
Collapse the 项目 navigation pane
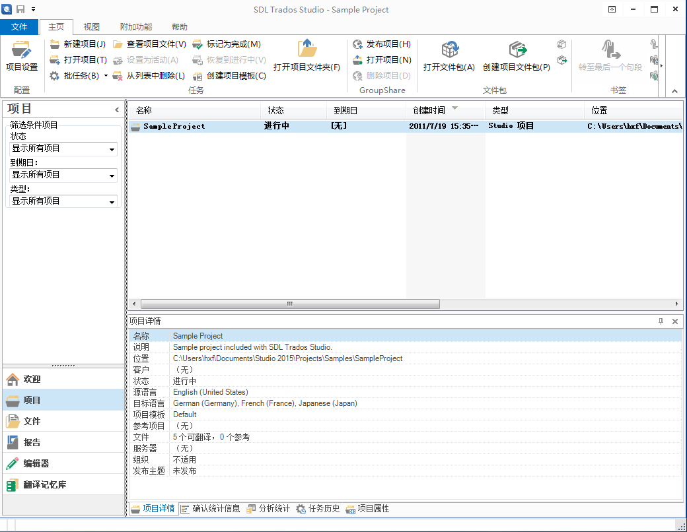(x=117, y=110)
